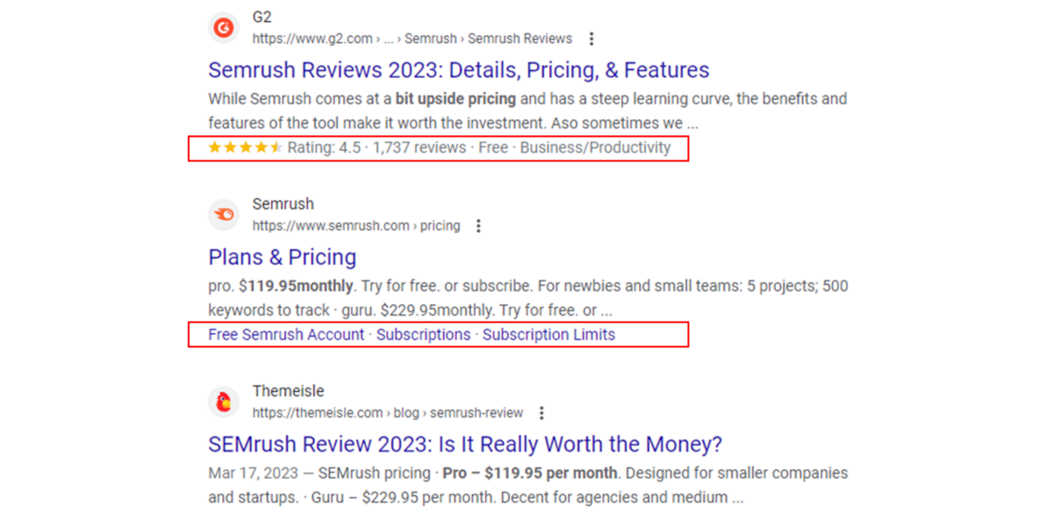The height and width of the screenshot is (526, 1053).
Task: Click the half-filled fifth star in the rating
Action: (x=276, y=147)
